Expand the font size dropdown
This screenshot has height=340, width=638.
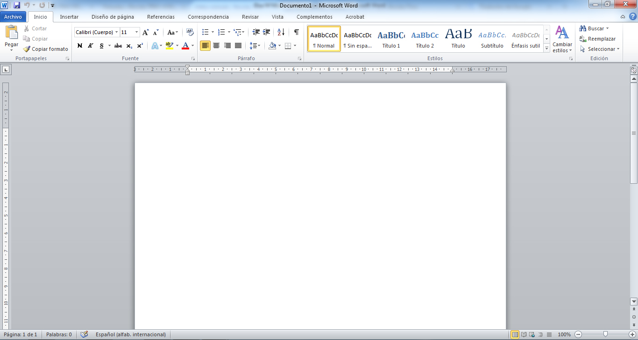click(136, 32)
